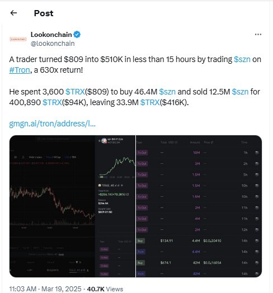Image resolution: width=273 pixels, height=293 pixels.
Task: Click $TRX cashtag after 400,890
Action: pyautogui.click(x=52, y=102)
